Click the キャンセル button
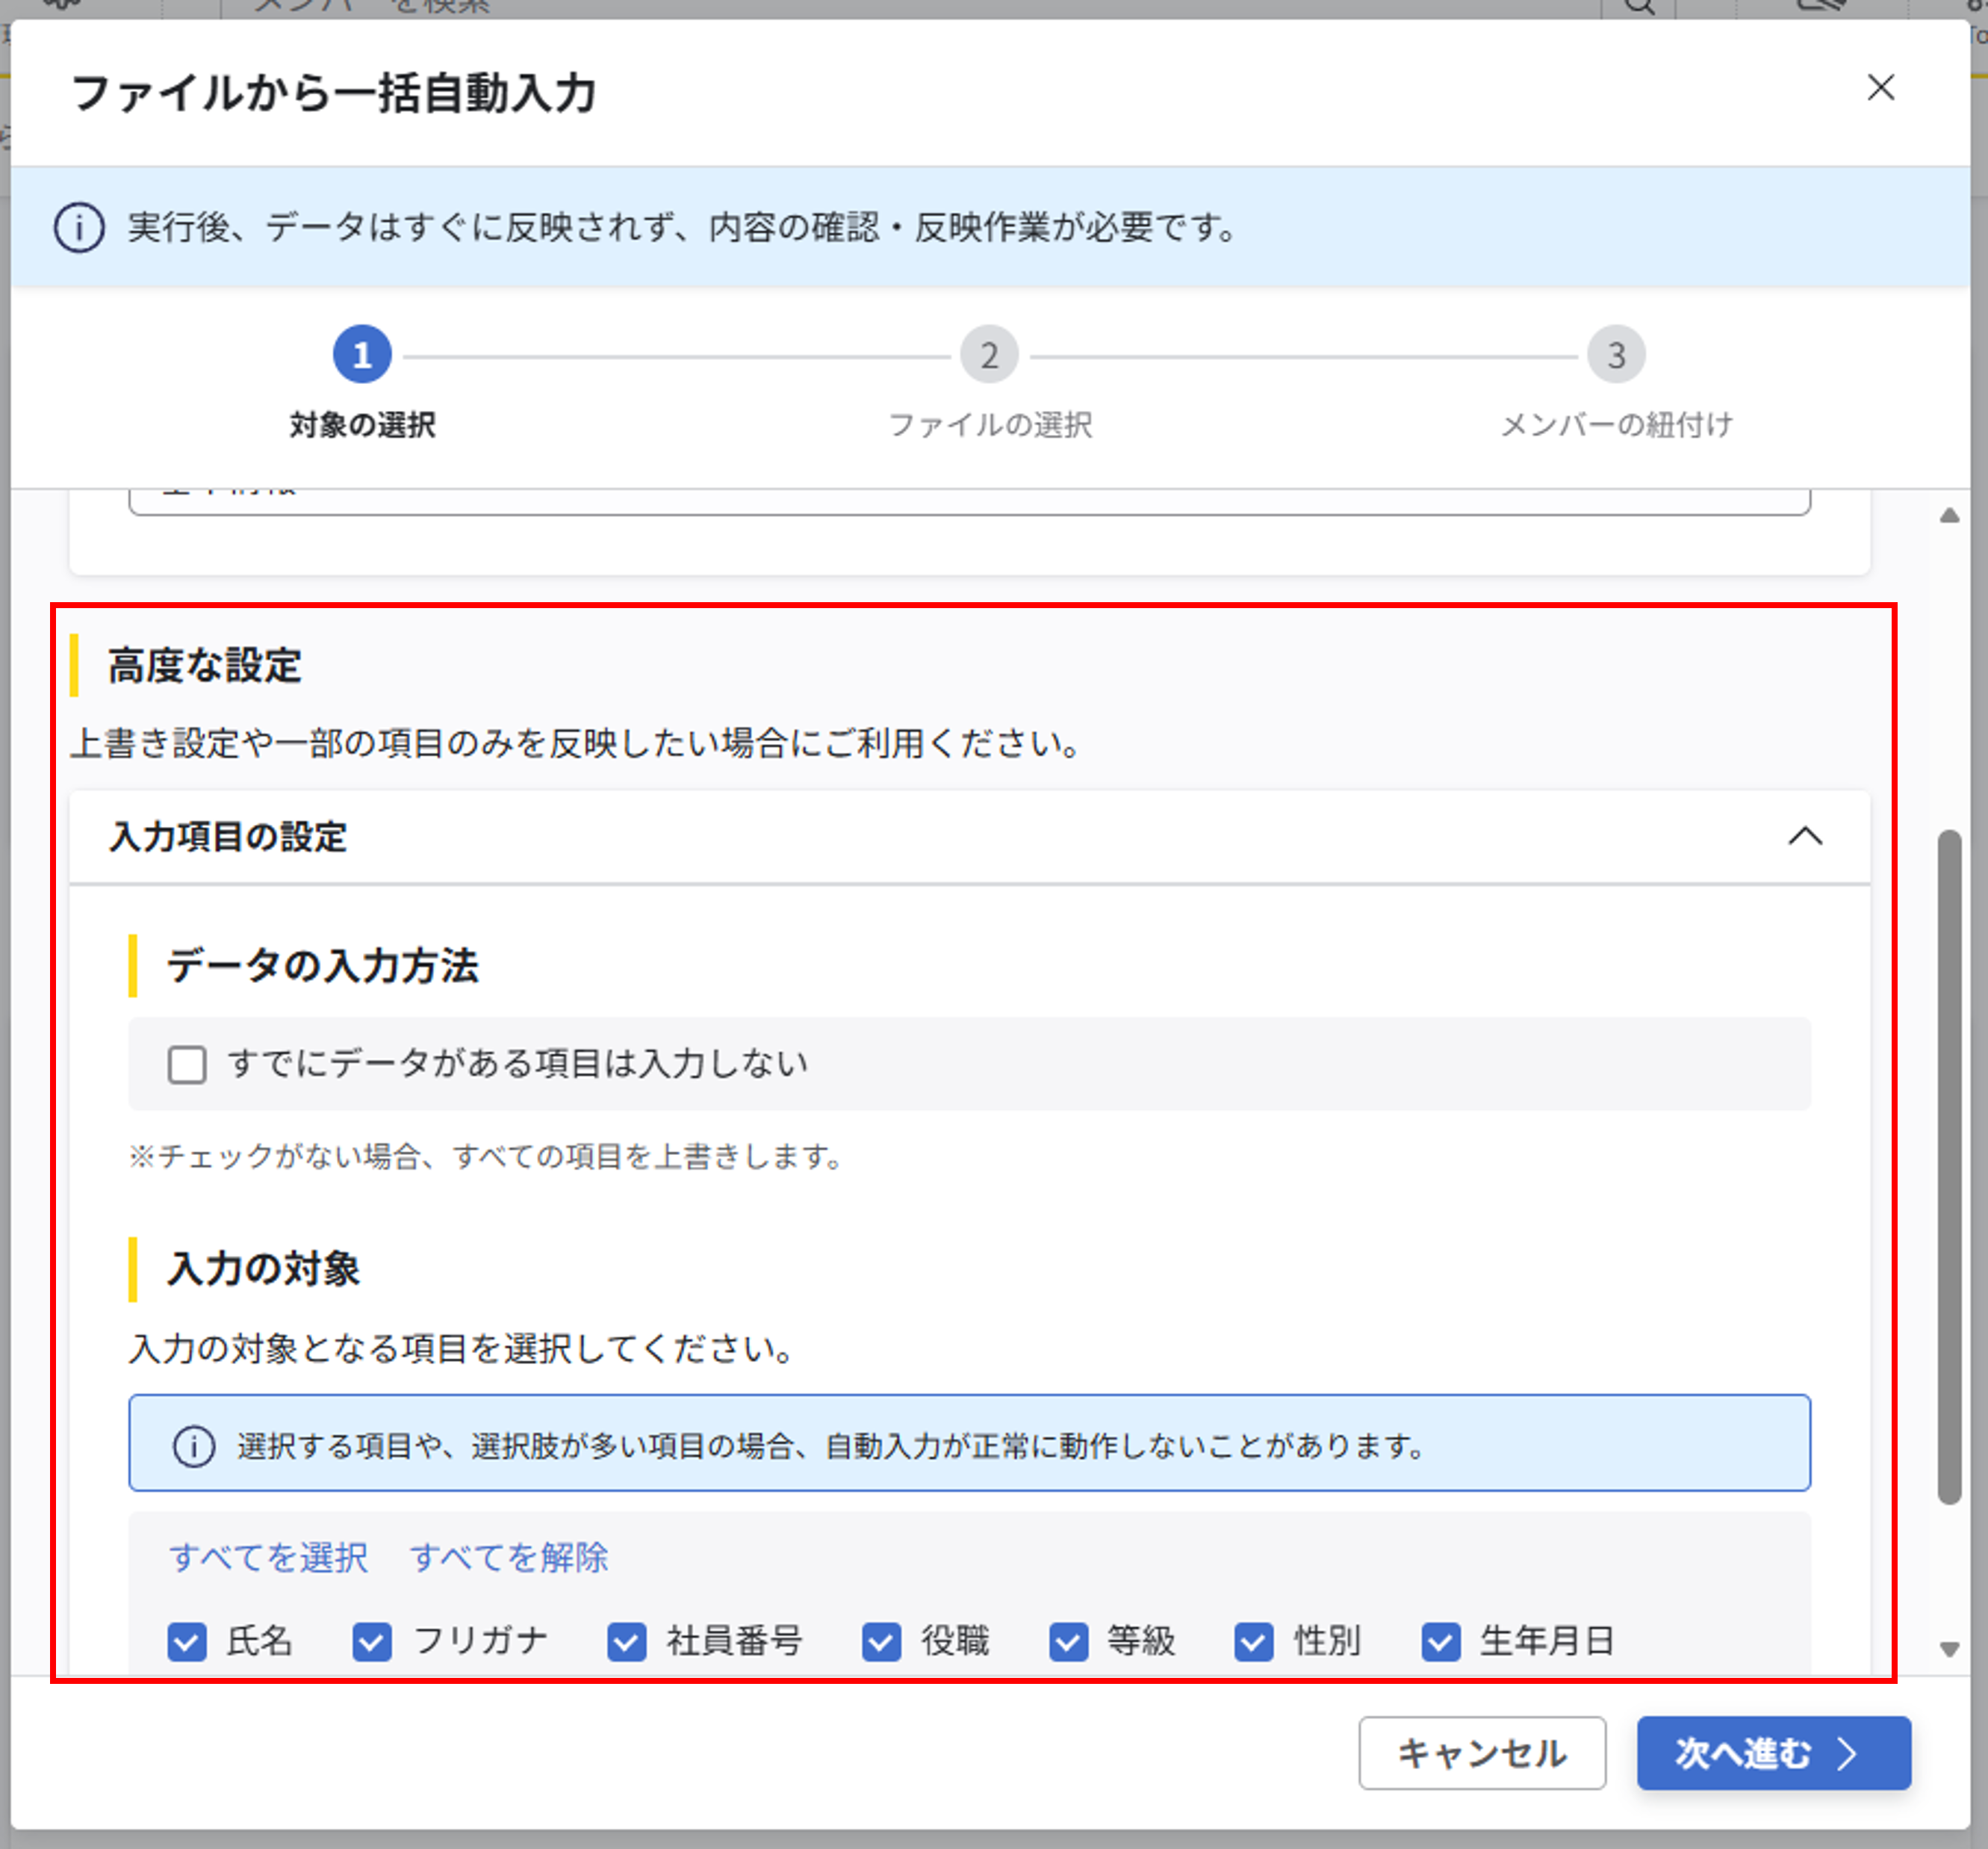 (1482, 1753)
